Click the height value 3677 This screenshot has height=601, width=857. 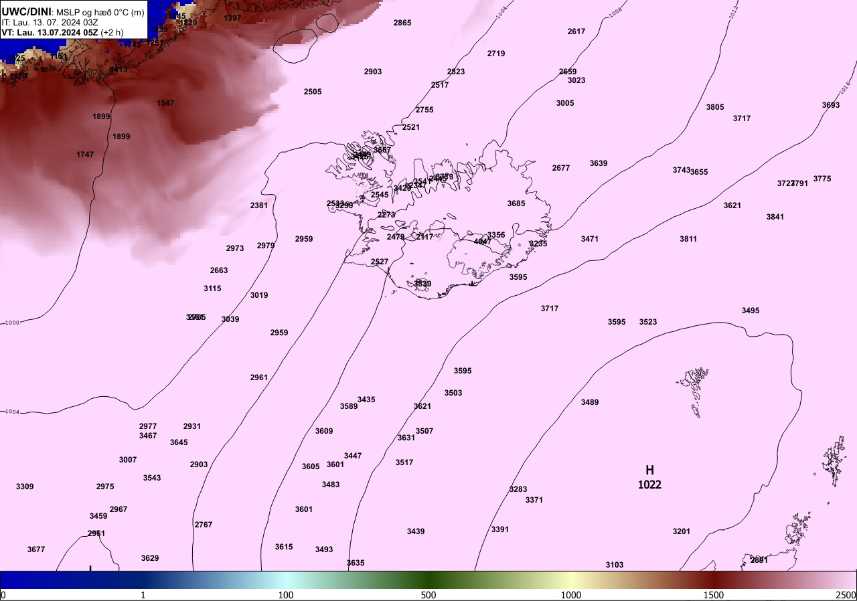(x=36, y=549)
